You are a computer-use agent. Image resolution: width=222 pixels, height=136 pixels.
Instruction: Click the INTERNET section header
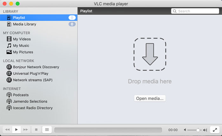(12, 89)
